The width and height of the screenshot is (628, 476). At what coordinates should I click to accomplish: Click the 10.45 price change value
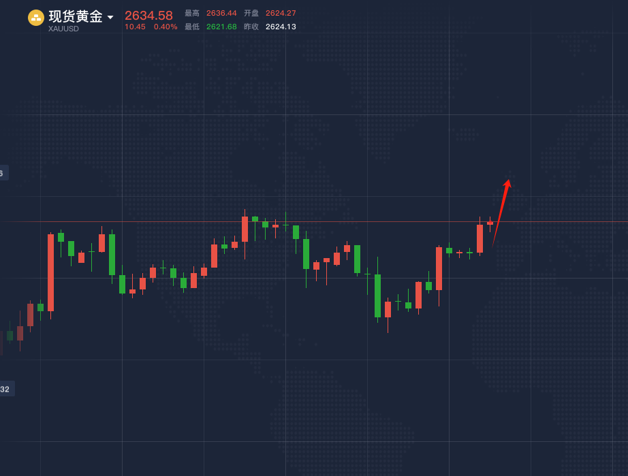point(135,27)
